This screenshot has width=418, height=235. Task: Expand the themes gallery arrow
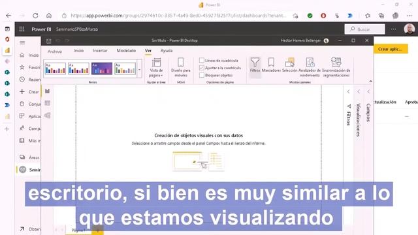pos(139,69)
